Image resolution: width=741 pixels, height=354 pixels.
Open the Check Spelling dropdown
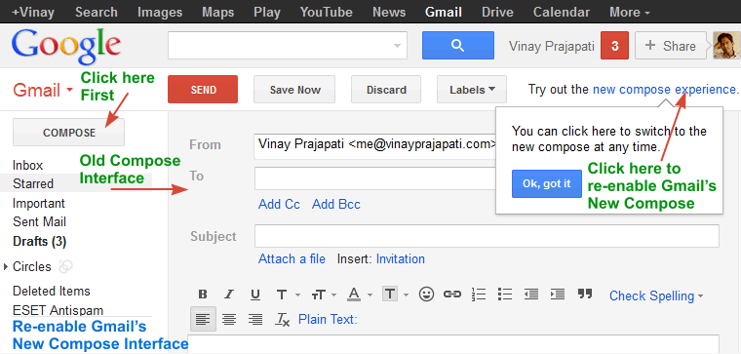coord(656,295)
